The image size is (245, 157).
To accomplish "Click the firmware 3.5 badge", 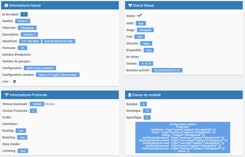I will coord(23,48).
